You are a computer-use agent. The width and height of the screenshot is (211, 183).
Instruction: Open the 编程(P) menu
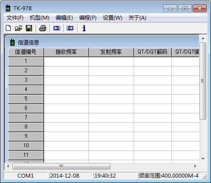point(88,18)
